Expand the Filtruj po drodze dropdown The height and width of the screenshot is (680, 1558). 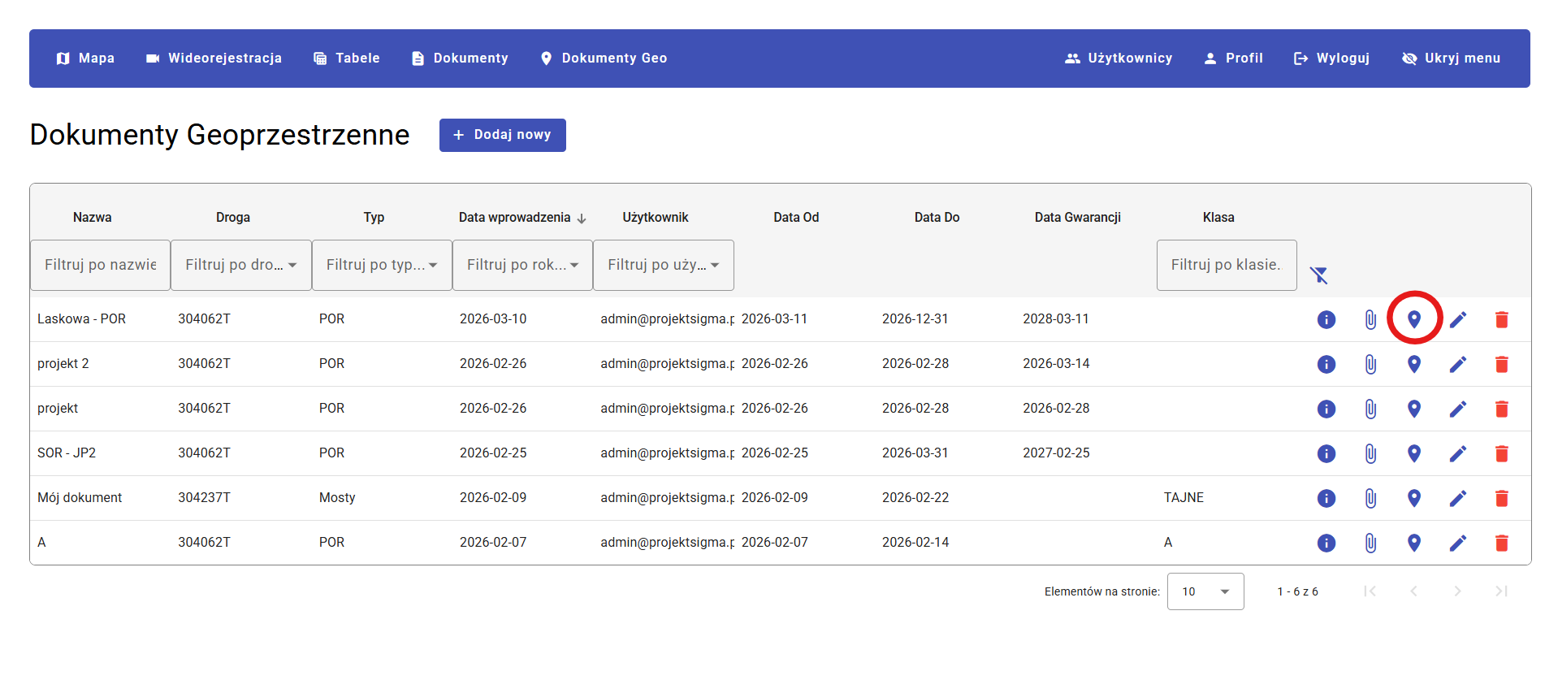click(x=240, y=265)
